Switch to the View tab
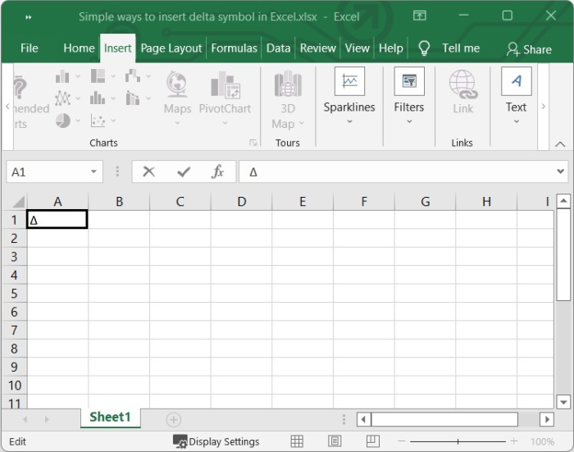The height and width of the screenshot is (452, 574). tap(358, 48)
